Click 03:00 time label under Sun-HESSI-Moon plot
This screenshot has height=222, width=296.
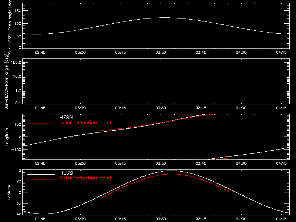pos(80,108)
